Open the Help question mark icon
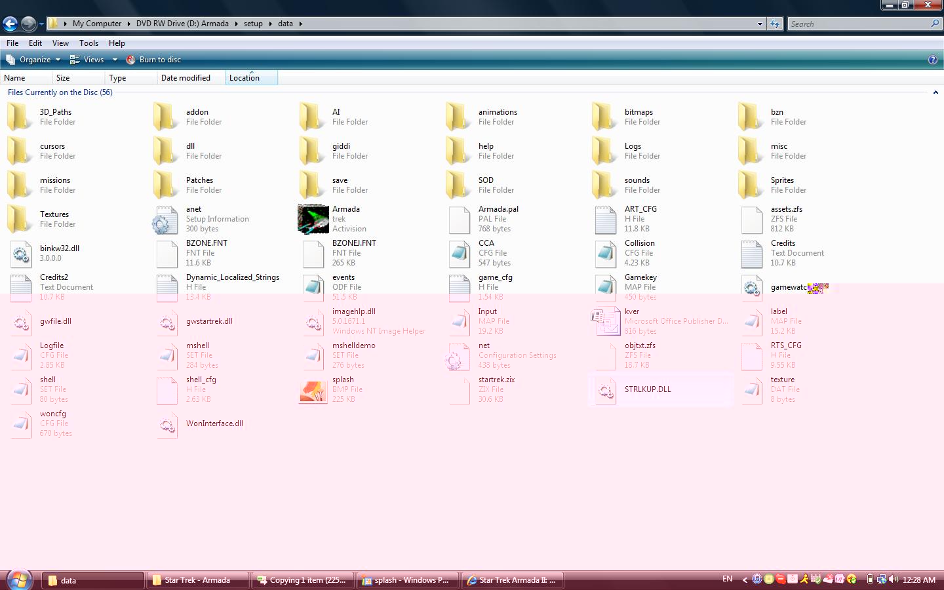The image size is (944, 590). pos(932,60)
